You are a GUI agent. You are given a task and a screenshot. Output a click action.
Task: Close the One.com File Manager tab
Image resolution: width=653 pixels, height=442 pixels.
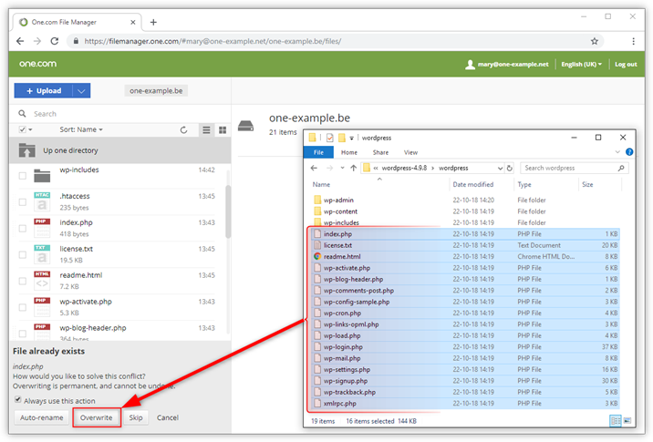(x=133, y=22)
